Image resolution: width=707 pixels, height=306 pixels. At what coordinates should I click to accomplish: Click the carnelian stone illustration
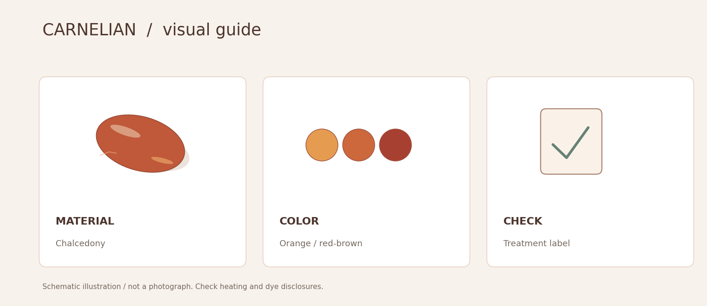(x=140, y=144)
